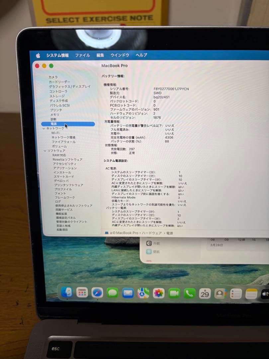This screenshot has height=359, width=269.
Task: Select プリンタソフトウェア in the sidebar
Action: tap(69, 185)
